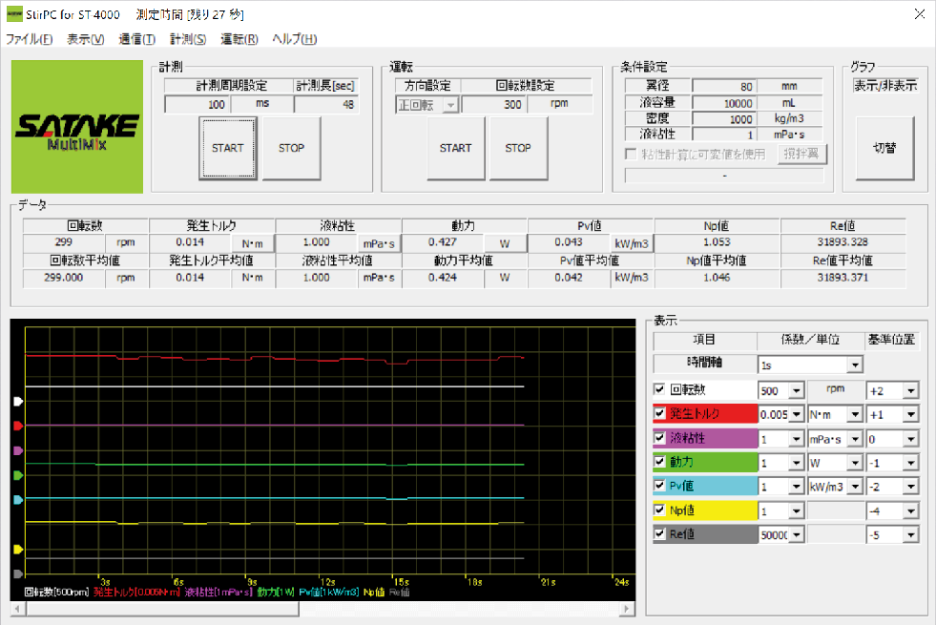Screen dimensions: 936x625
Task: Click the Re値 reading 31893.328
Action: click(x=842, y=242)
